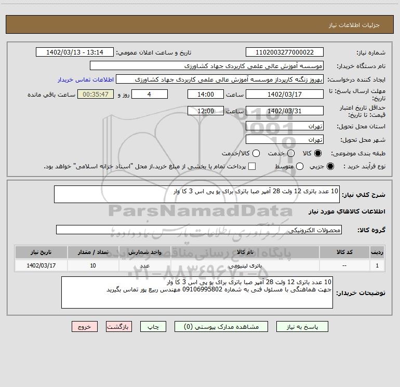Click the price validity date 1402/03/31 field
400x387 pixels.
(285, 111)
